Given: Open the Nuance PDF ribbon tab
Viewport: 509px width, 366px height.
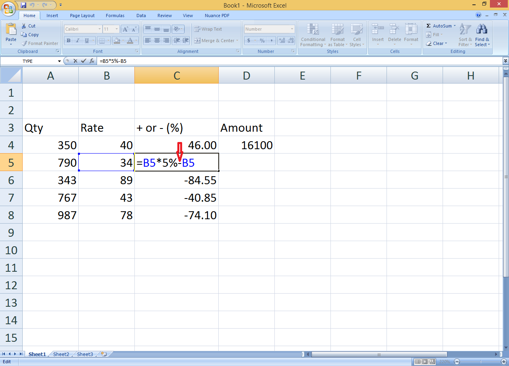Looking at the screenshot, I should [x=217, y=16].
